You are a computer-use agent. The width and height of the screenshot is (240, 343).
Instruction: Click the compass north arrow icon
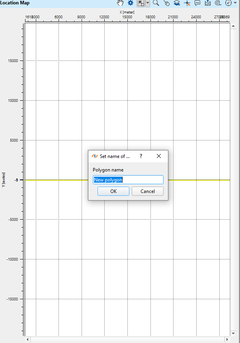(228, 3)
